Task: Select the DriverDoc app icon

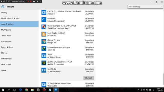Action: click(44, 20)
